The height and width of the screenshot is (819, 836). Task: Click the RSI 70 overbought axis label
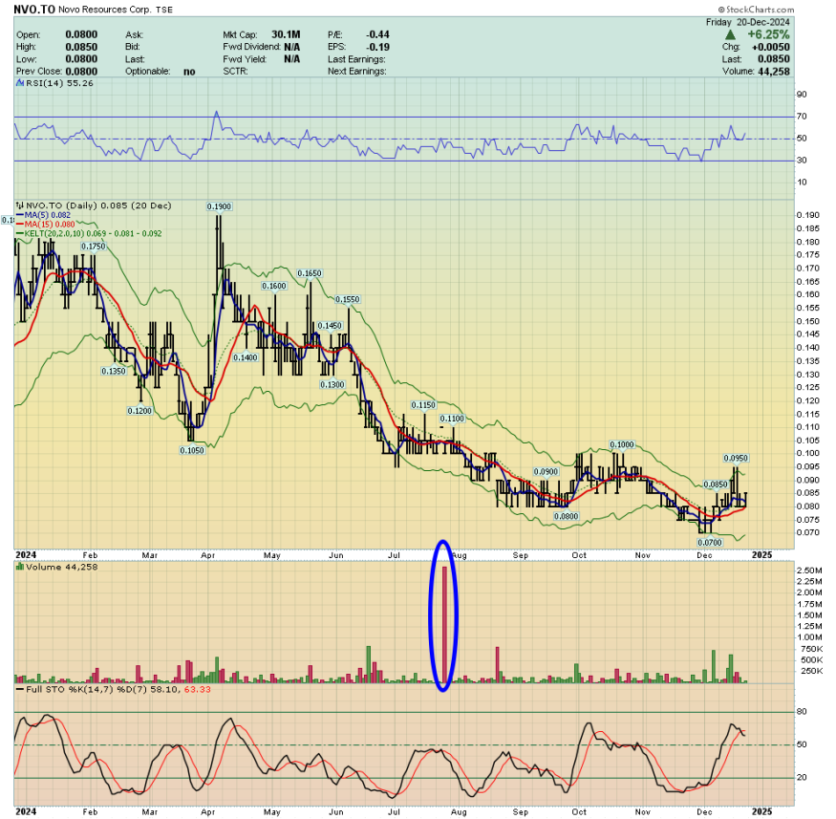pos(802,117)
